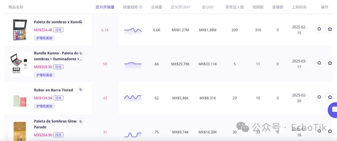Click the sales trend chart for 43 sales row
The height and width of the screenshot is (141, 337).
[x=133, y=98]
